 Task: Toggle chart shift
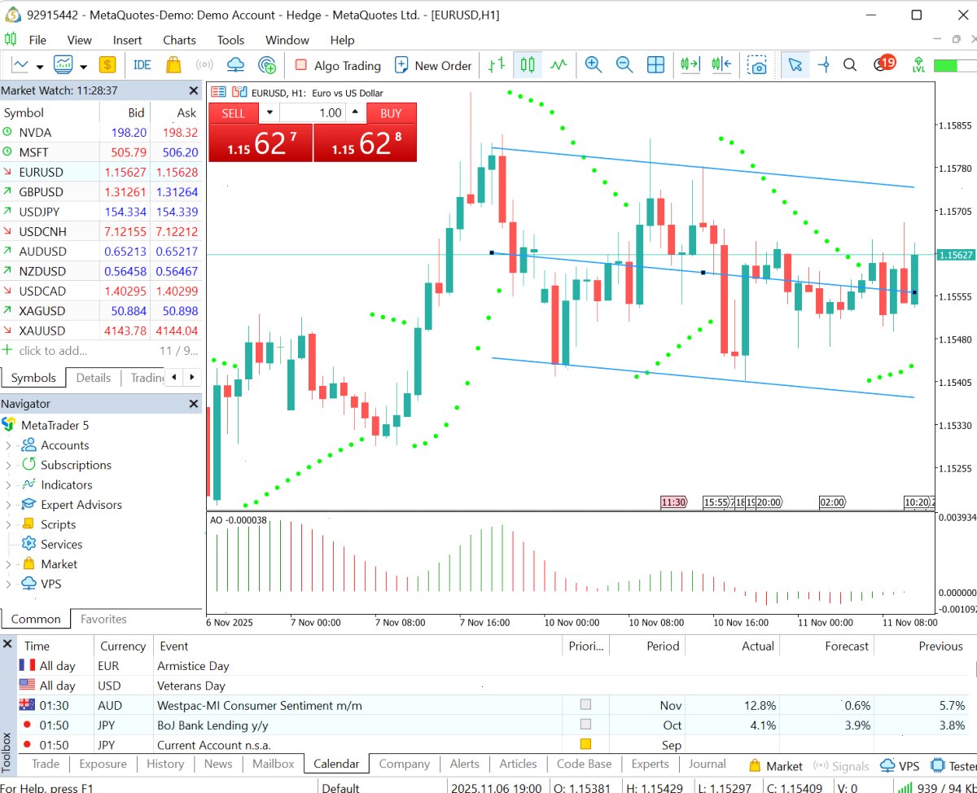click(721, 65)
